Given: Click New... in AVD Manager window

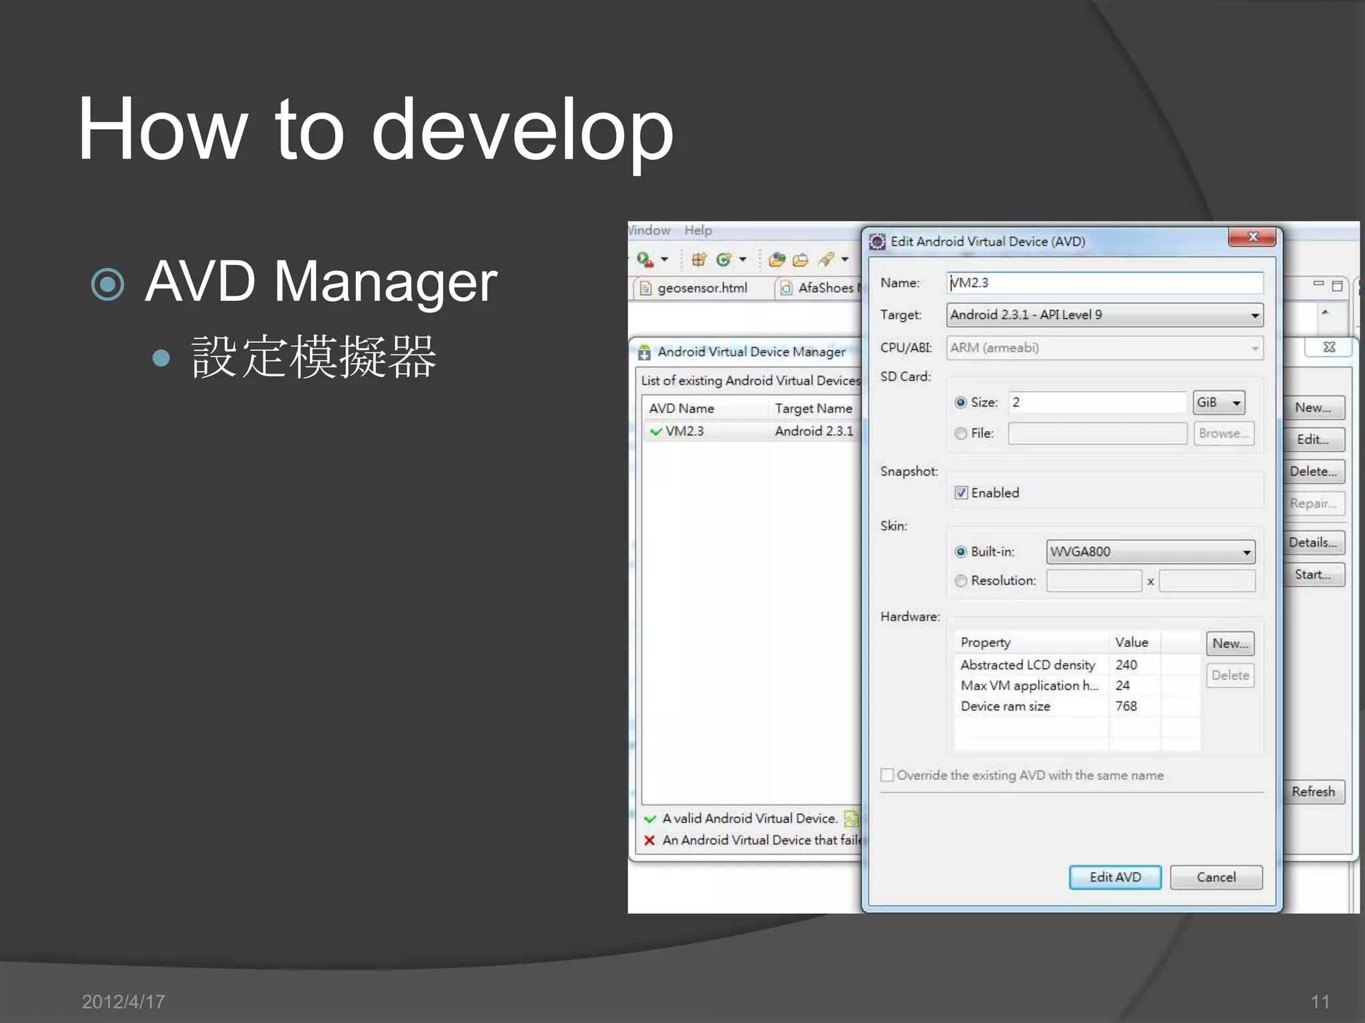Looking at the screenshot, I should pyautogui.click(x=1313, y=408).
